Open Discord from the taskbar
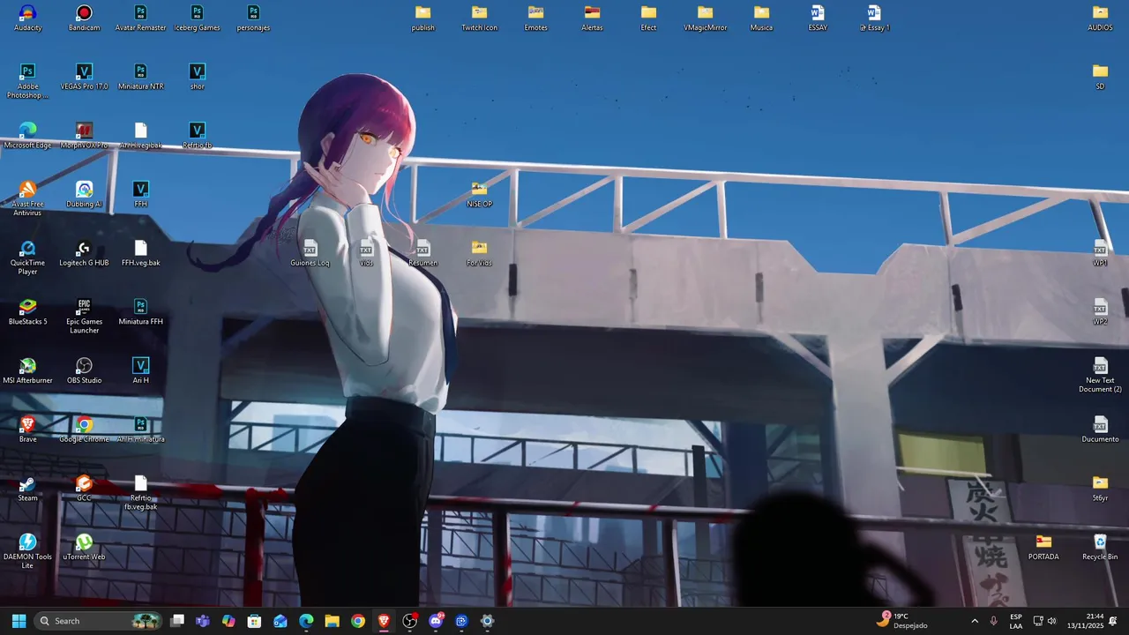The height and width of the screenshot is (635, 1129). [436, 621]
